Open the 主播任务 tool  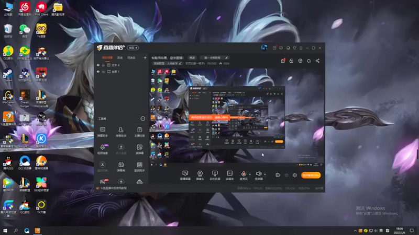pos(139,132)
